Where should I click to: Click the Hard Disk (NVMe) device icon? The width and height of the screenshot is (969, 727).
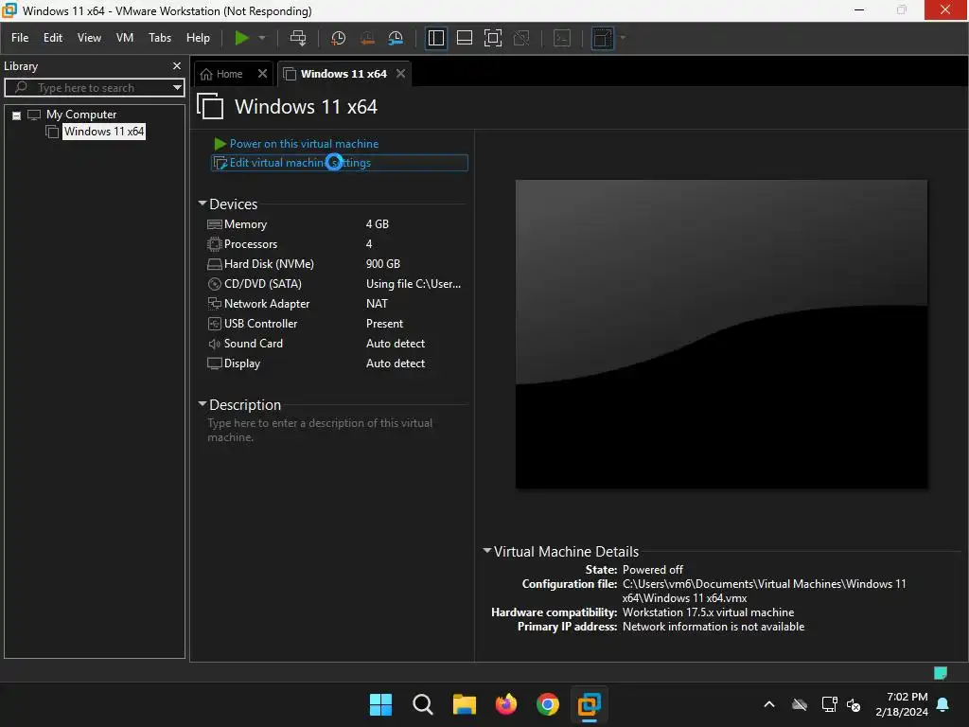coord(215,264)
